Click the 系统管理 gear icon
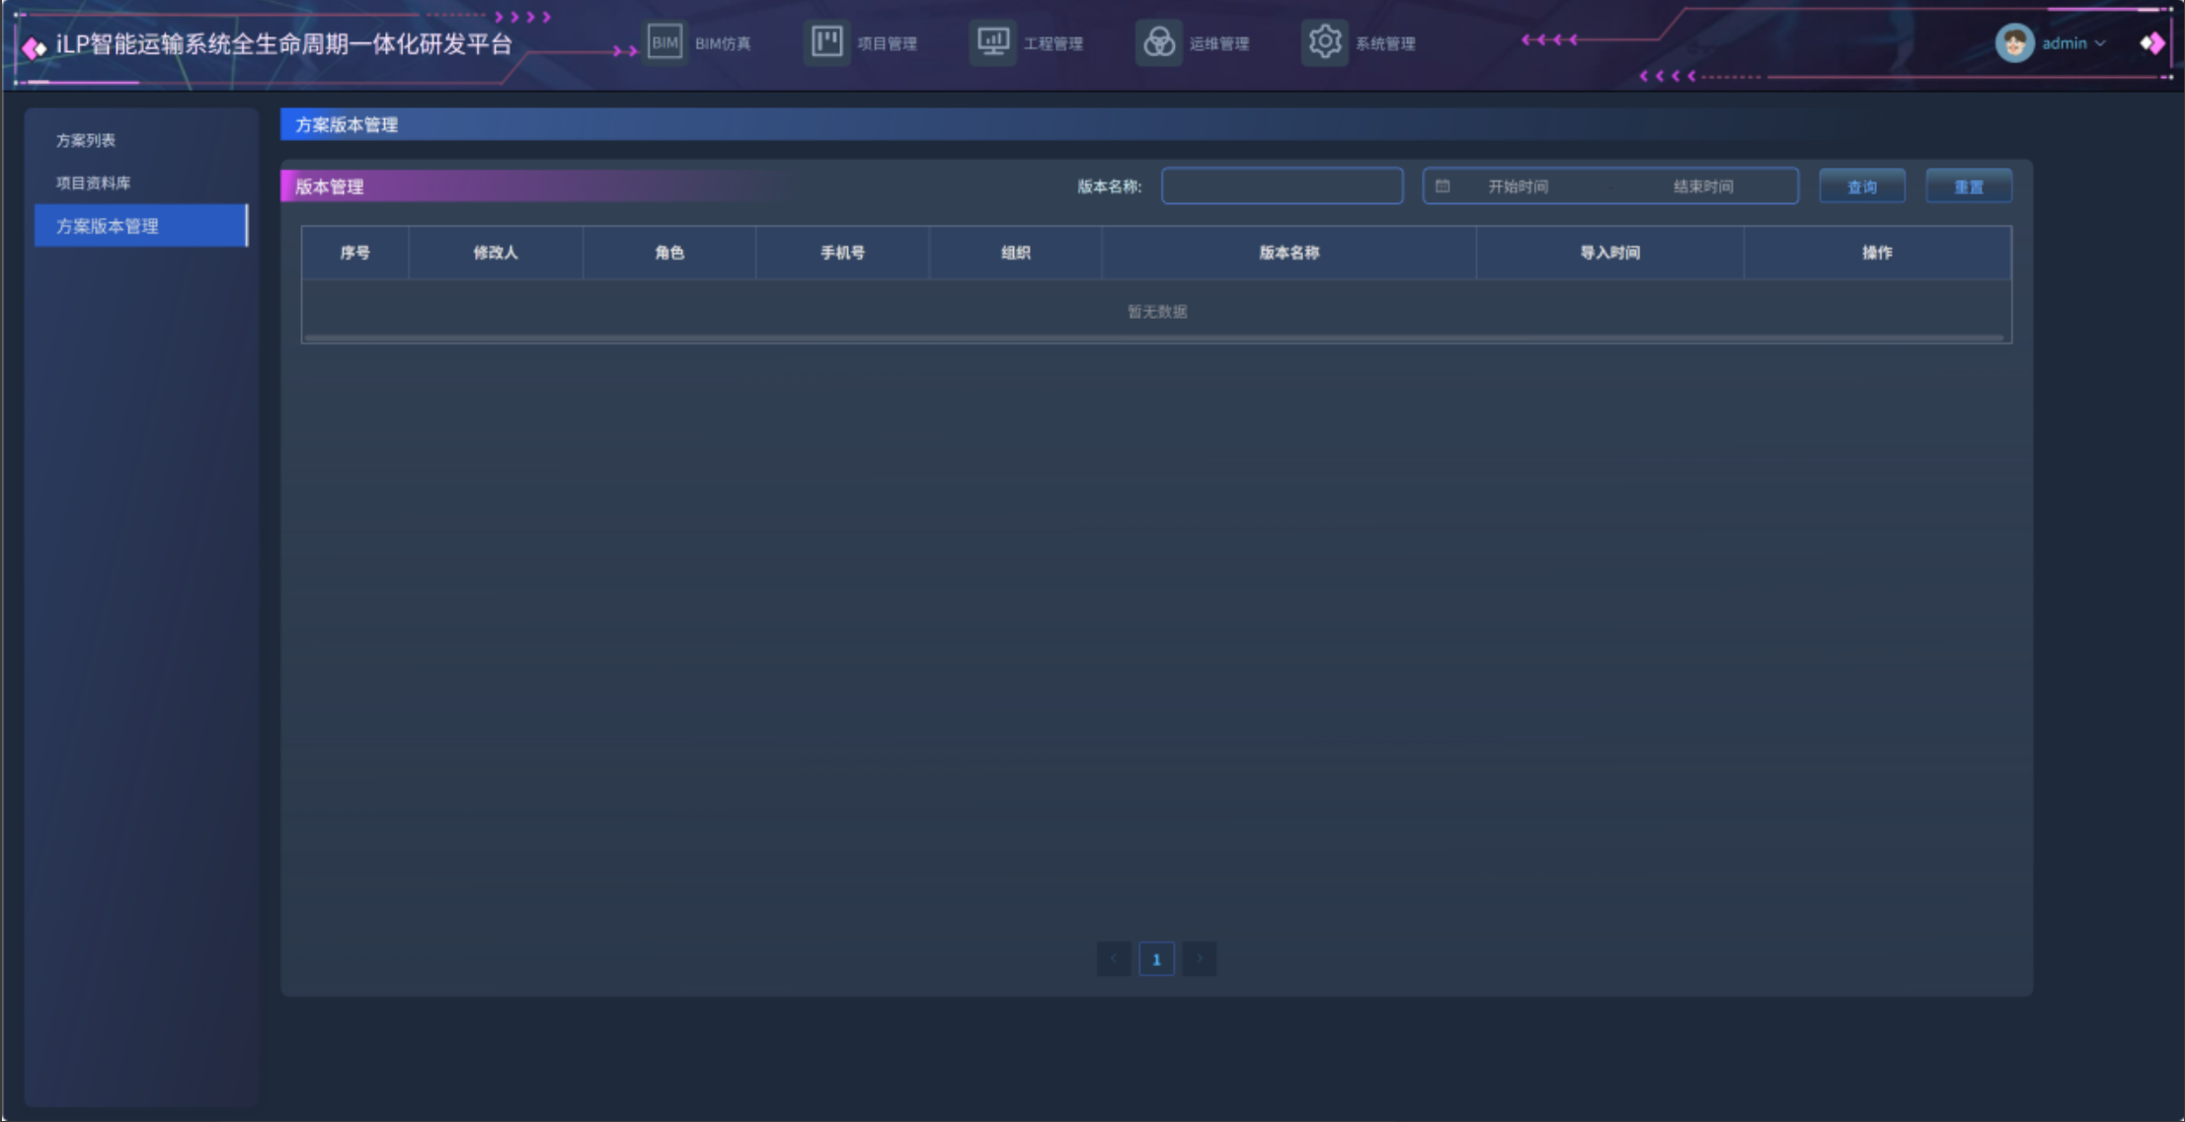The width and height of the screenshot is (2185, 1122). tap(1324, 42)
